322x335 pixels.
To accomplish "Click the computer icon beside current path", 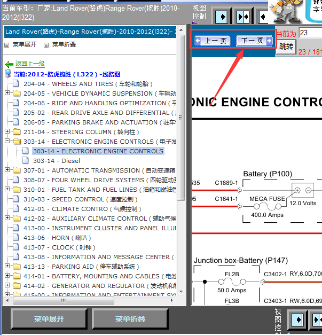I will click(x=8, y=74).
